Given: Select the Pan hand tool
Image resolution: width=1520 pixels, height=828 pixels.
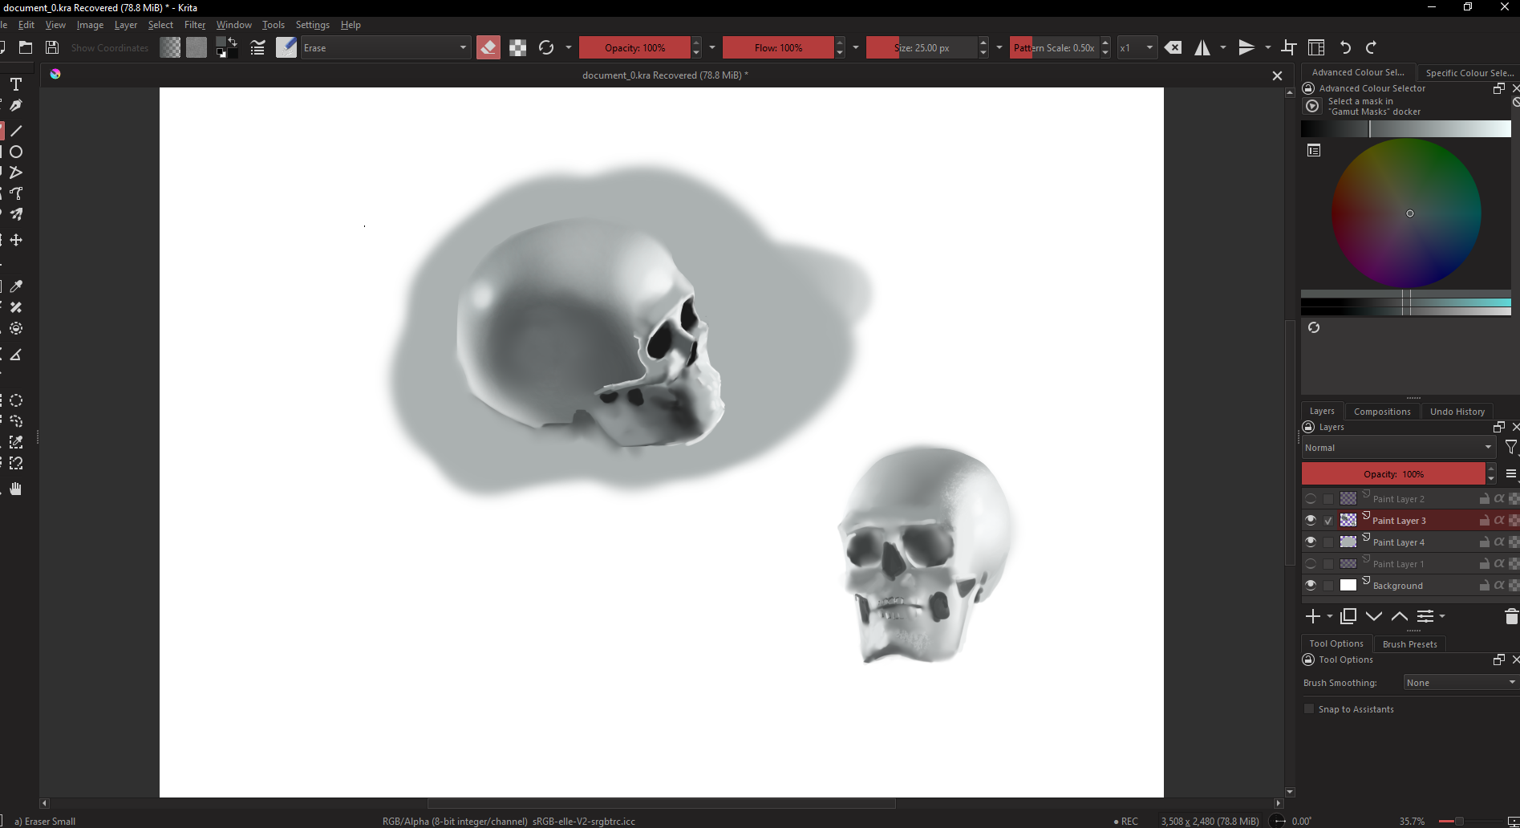Looking at the screenshot, I should tap(16, 489).
